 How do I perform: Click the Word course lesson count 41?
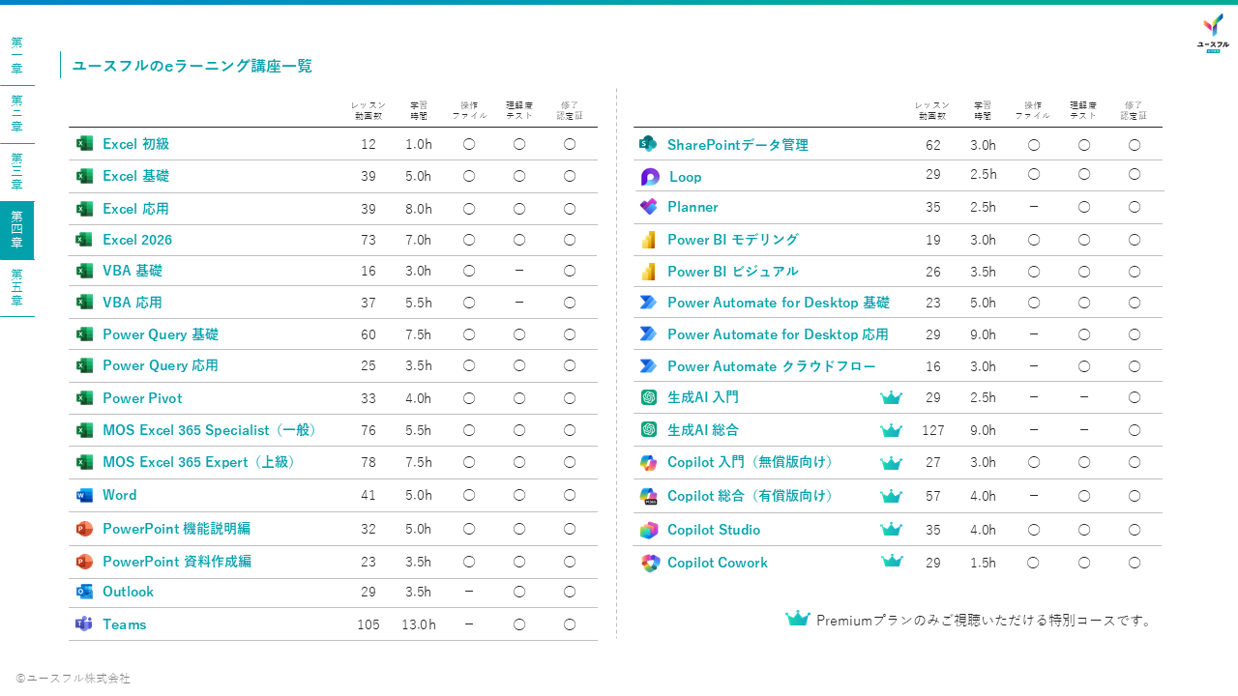tap(368, 495)
